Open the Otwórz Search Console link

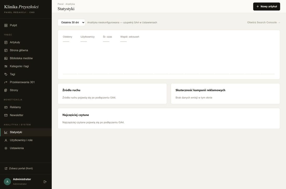point(264,23)
